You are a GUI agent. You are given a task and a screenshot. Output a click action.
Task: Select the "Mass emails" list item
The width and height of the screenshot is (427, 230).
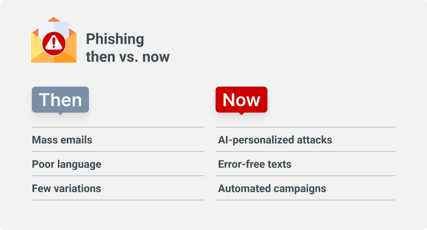coord(62,140)
